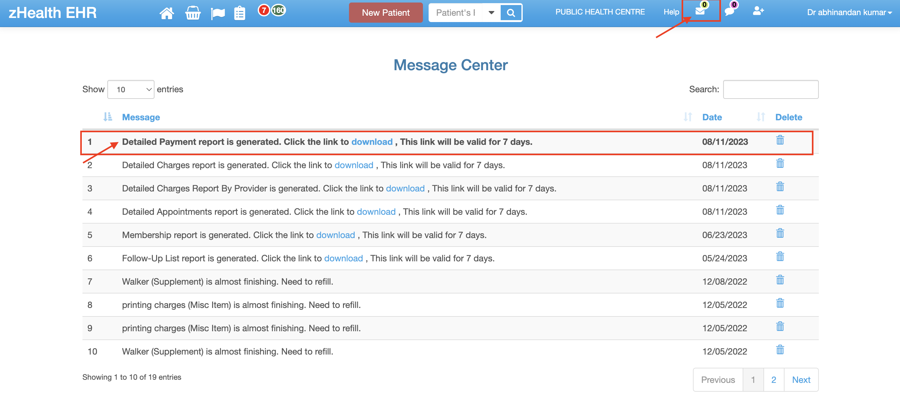Click date 05/24/2023 in Follow-Up row
The height and width of the screenshot is (415, 900).
tap(725, 259)
